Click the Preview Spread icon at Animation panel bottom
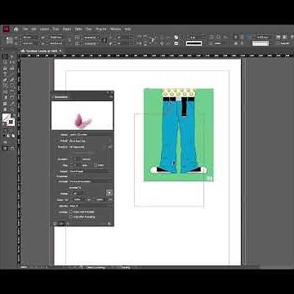The image size is (294, 294). point(55,224)
